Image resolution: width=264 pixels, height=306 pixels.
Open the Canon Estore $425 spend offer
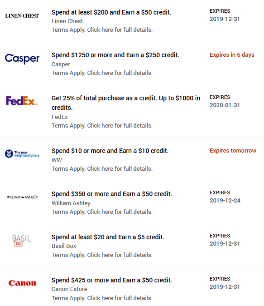pos(112,280)
